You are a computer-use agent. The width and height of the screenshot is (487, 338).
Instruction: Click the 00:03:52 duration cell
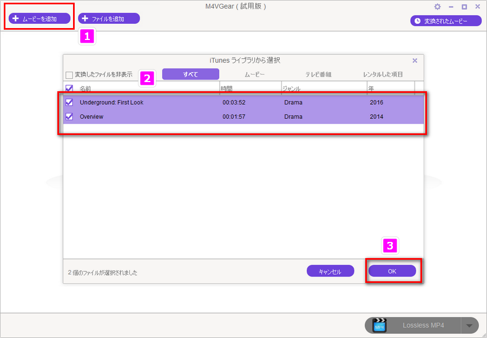[234, 102]
